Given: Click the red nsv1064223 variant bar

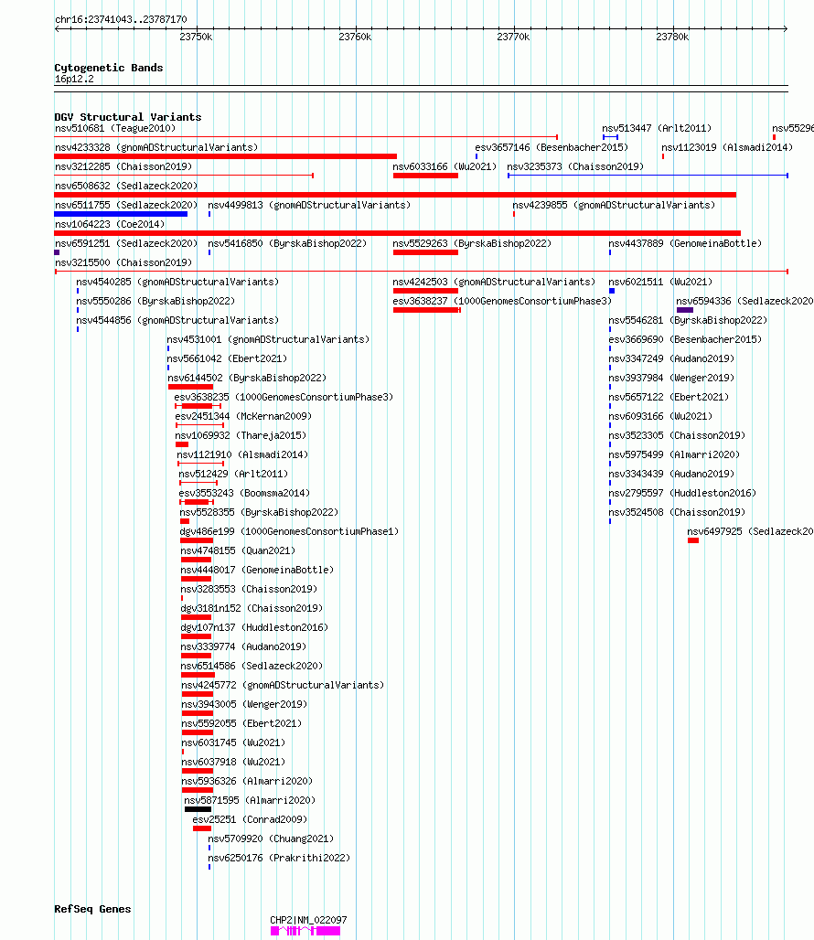Looking at the screenshot, I should (x=398, y=233).
